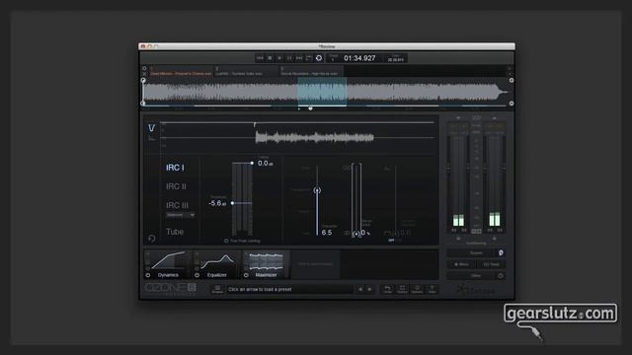This screenshot has width=632, height=355.
Task: Enable True Peak Limiting checkbox
Action: (x=226, y=241)
